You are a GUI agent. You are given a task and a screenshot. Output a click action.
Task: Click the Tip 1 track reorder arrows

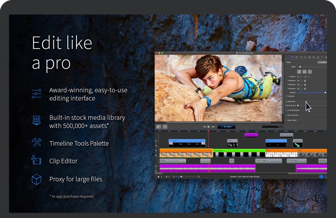(x=159, y=141)
